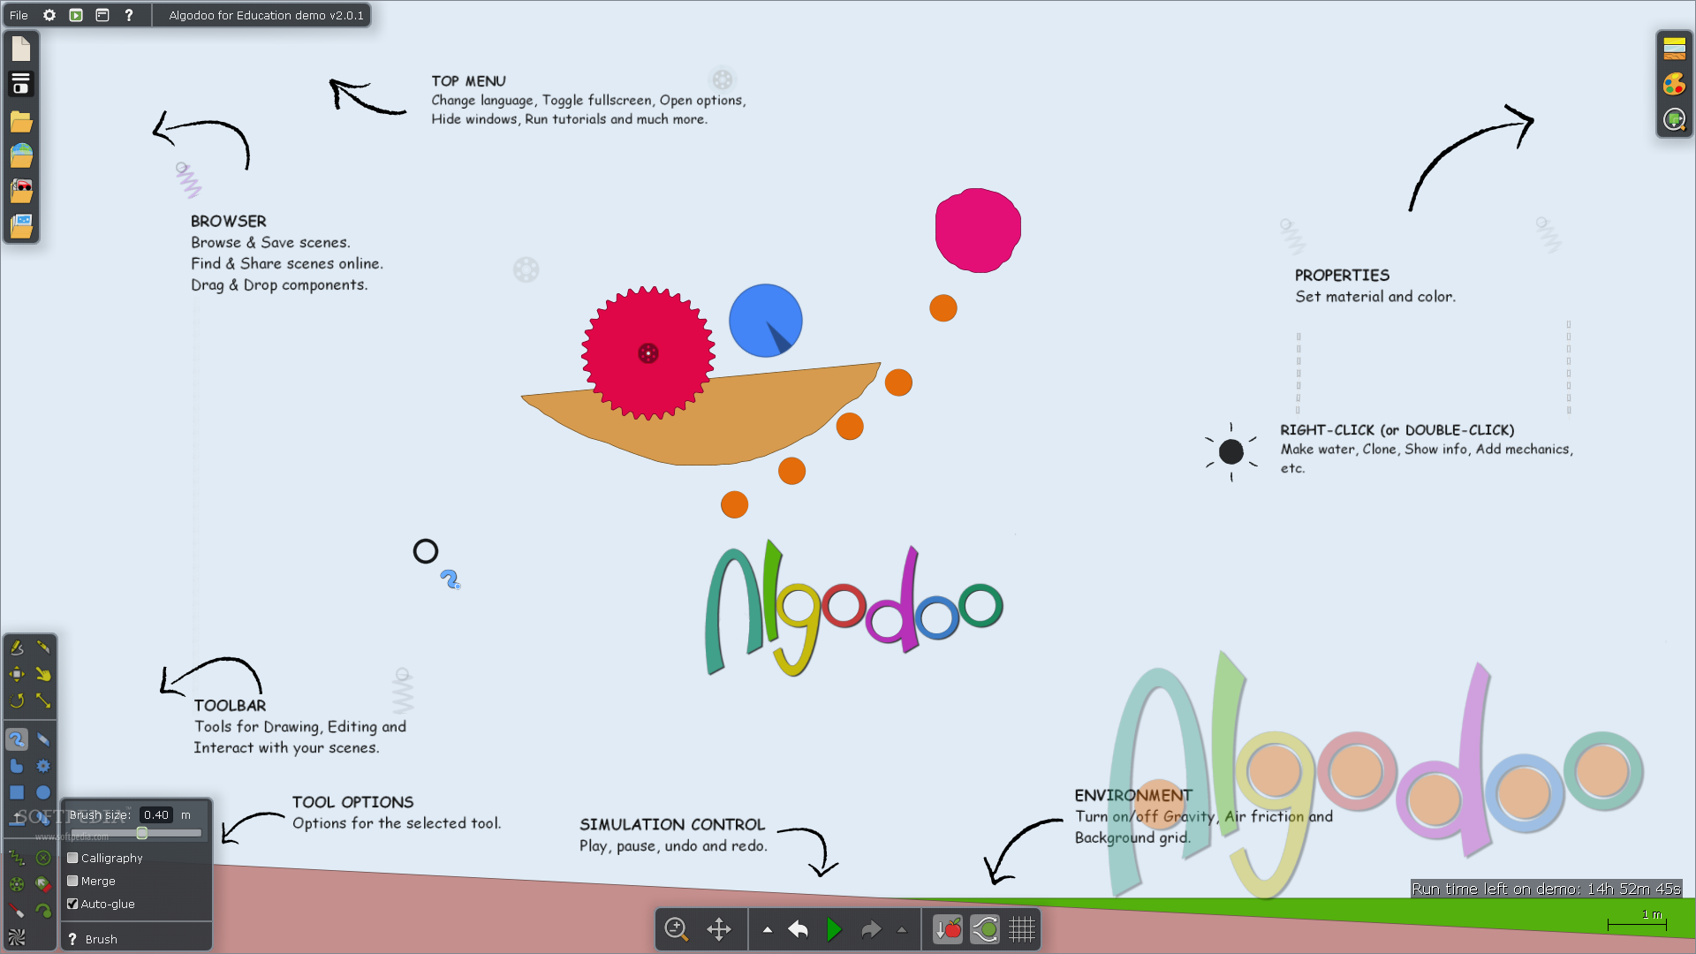
Task: Select the Texture tool
Action: coord(17,937)
